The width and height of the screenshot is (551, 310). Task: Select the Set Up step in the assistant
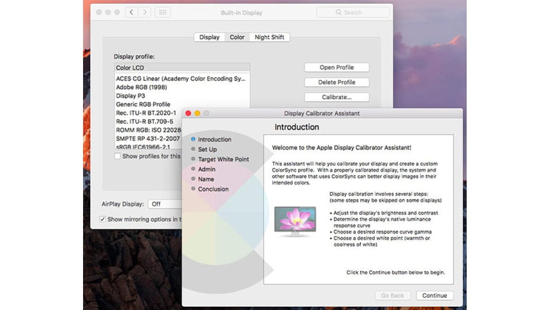point(204,150)
